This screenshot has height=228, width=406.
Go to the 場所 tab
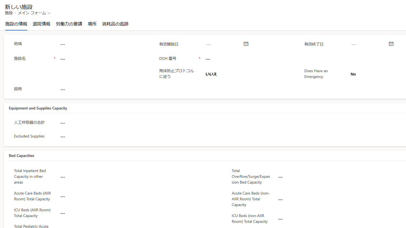pos(92,24)
